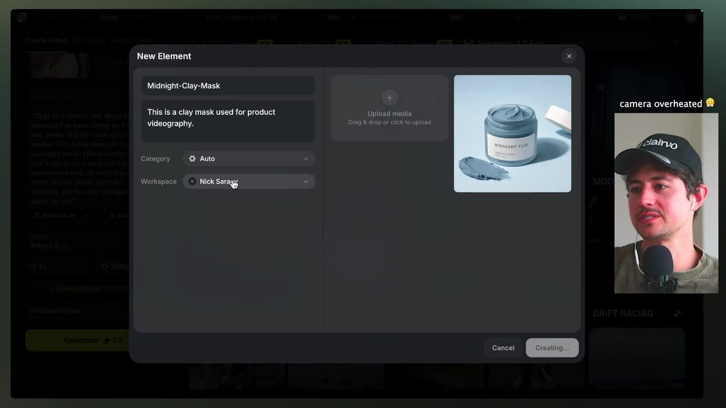
Task: Click the close X beside the search field
Action: tap(676, 42)
